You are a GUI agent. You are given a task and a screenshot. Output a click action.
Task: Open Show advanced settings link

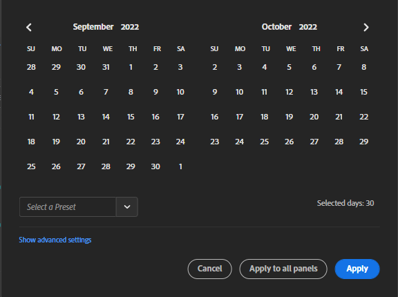pyautogui.click(x=55, y=240)
